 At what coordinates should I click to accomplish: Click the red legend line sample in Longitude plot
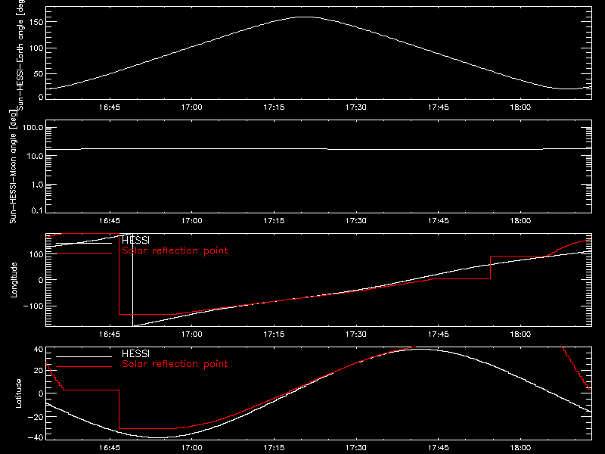[84, 253]
